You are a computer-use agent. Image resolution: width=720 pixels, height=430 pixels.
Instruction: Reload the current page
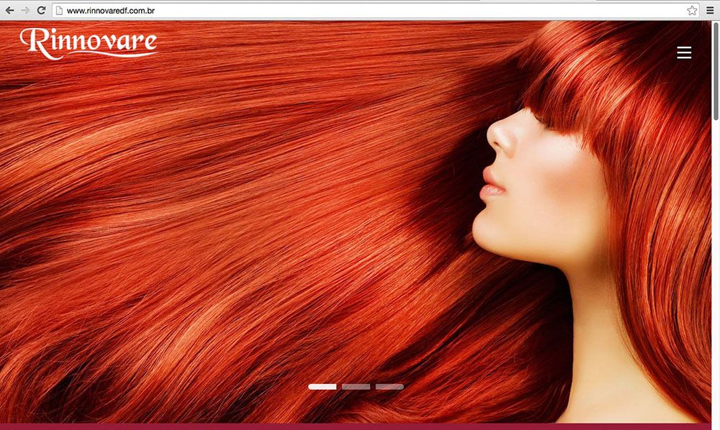tap(42, 10)
